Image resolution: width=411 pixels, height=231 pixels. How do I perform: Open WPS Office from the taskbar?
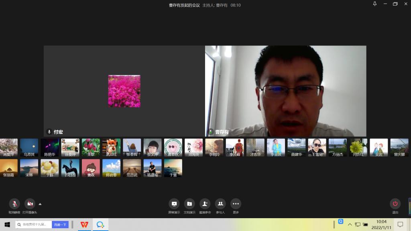pyautogui.click(x=84, y=225)
